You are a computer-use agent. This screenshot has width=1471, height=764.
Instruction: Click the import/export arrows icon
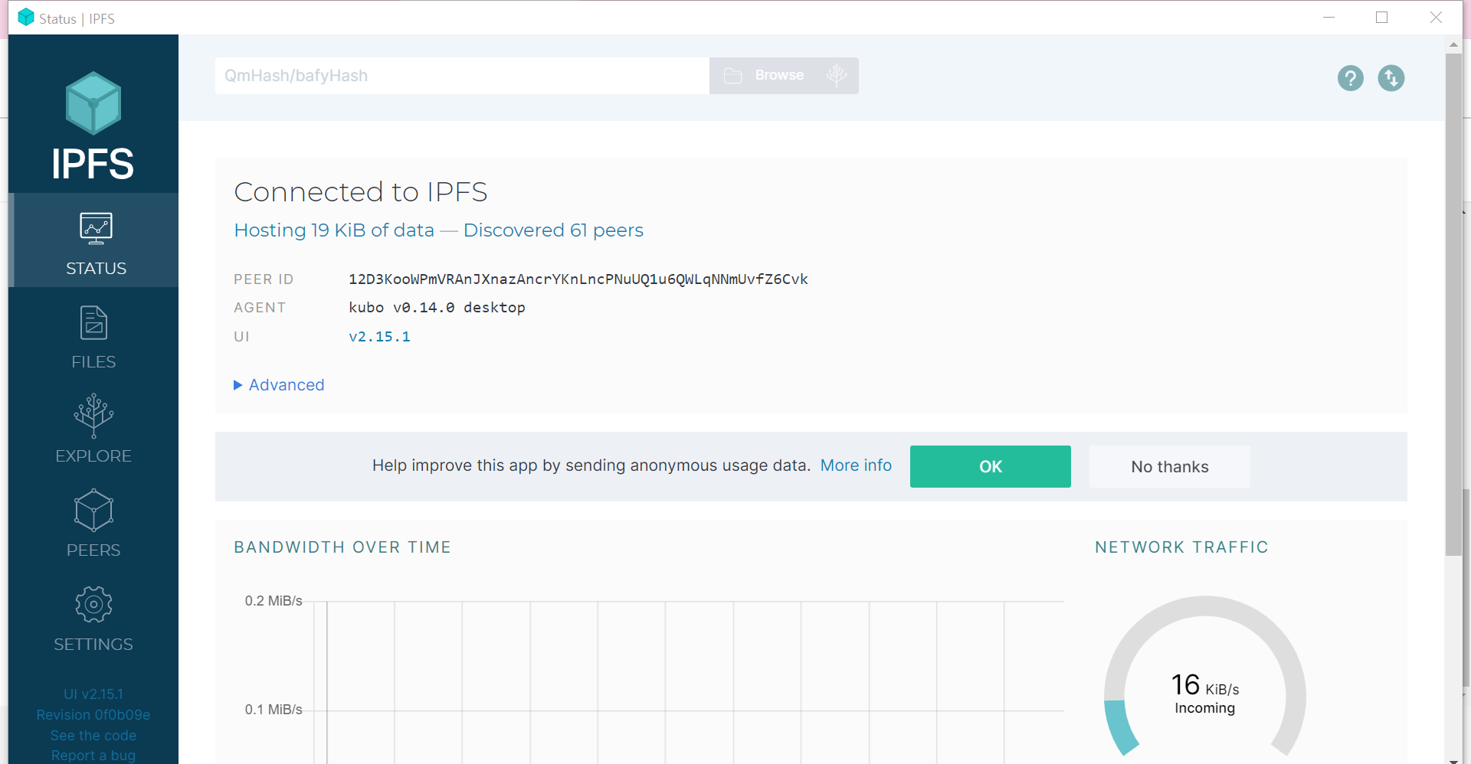coord(1391,78)
